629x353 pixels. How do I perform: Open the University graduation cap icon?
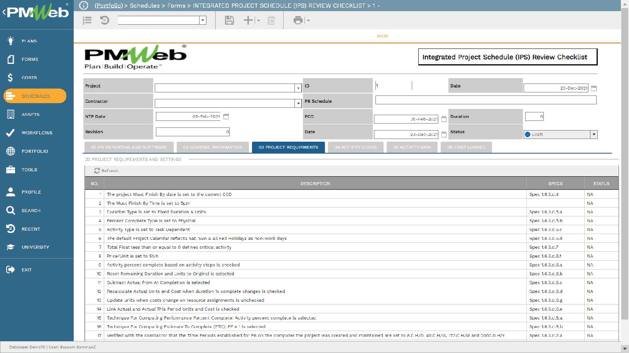point(11,247)
